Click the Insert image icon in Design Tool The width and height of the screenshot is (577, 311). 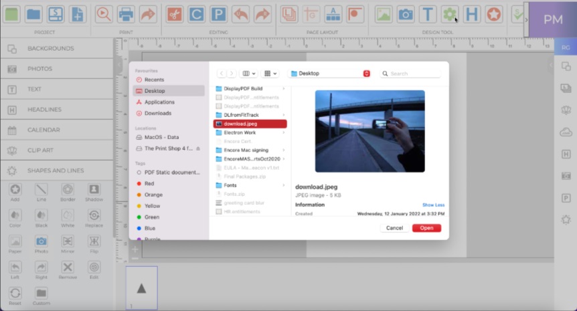point(384,15)
